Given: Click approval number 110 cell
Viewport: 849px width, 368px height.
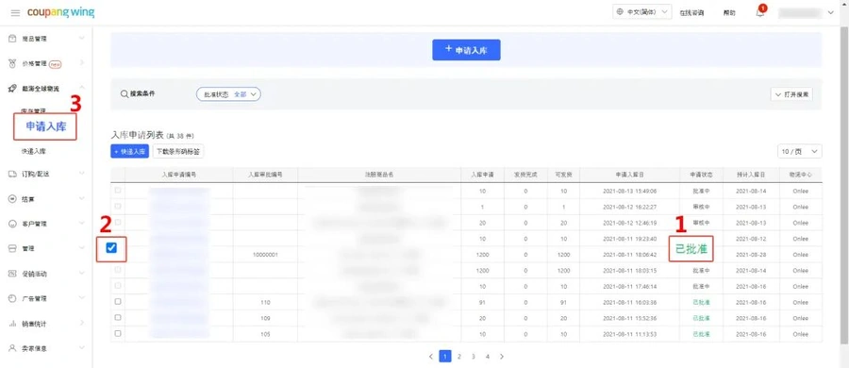Looking at the screenshot, I should click(x=265, y=303).
